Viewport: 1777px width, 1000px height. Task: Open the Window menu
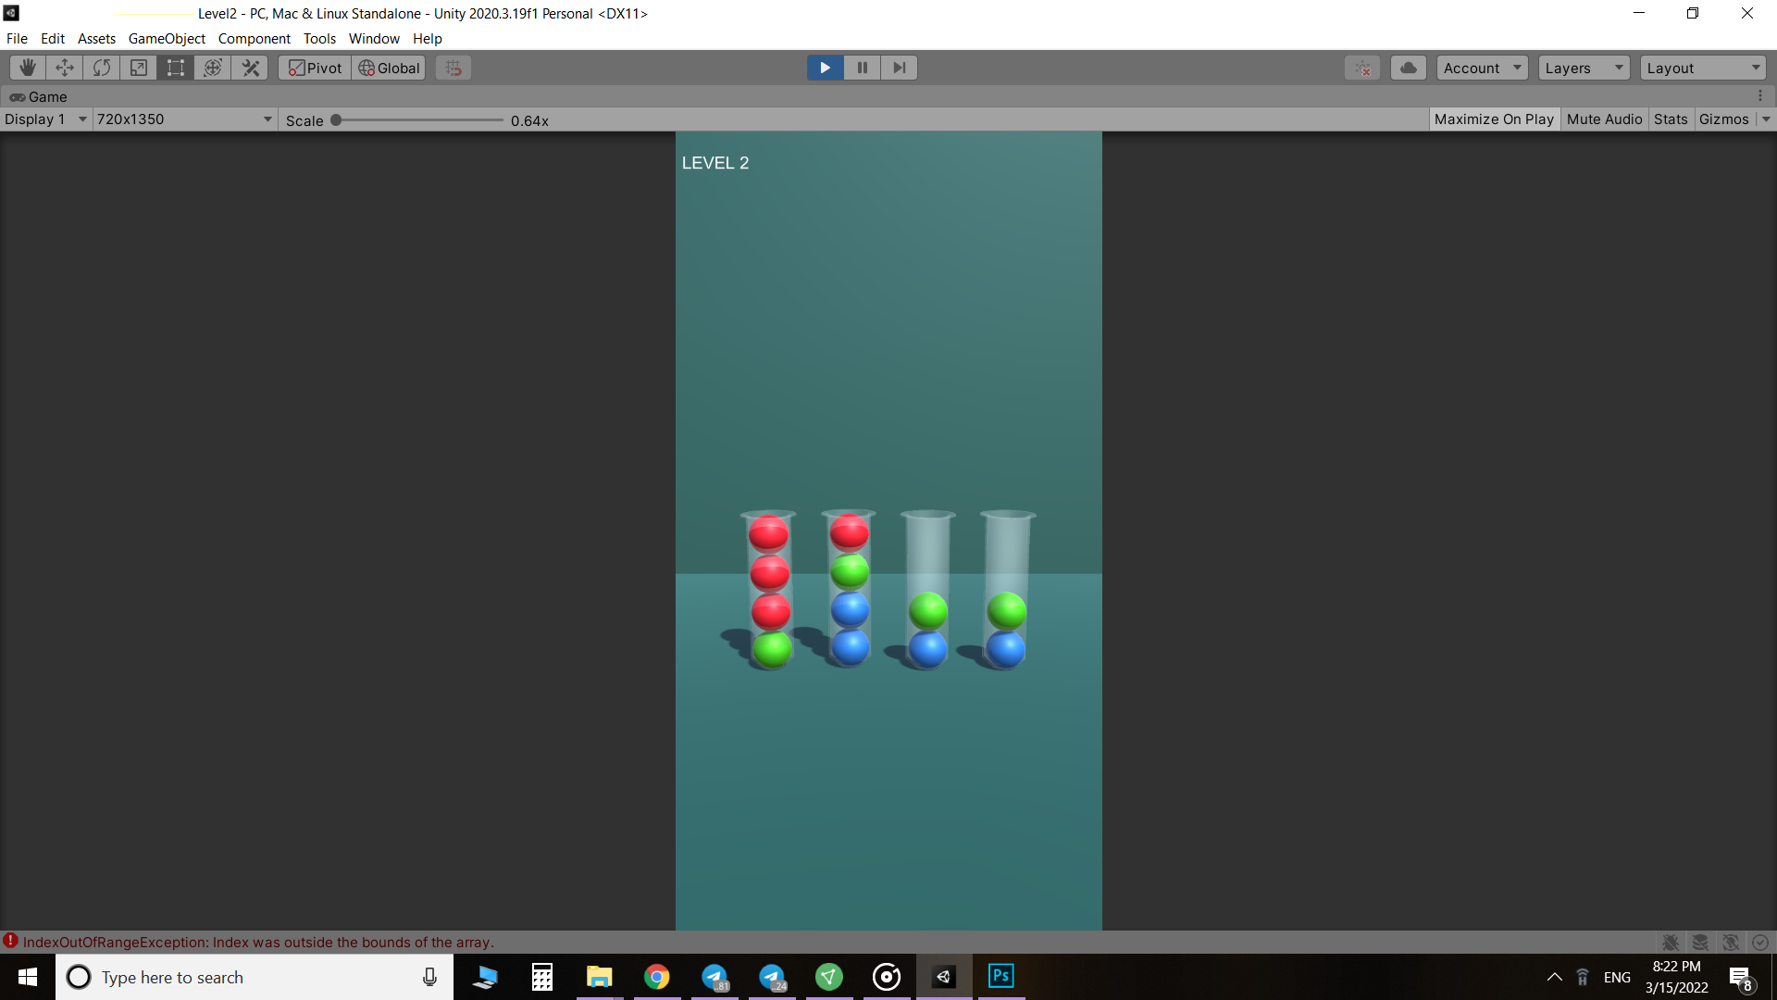pos(374,39)
